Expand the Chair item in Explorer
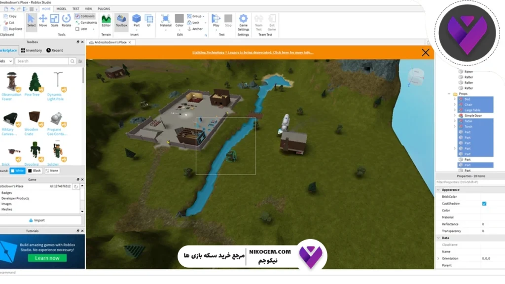The height and width of the screenshot is (284, 505). 454,105
